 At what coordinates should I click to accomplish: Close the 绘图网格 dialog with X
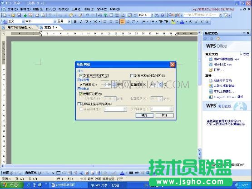[173, 65]
